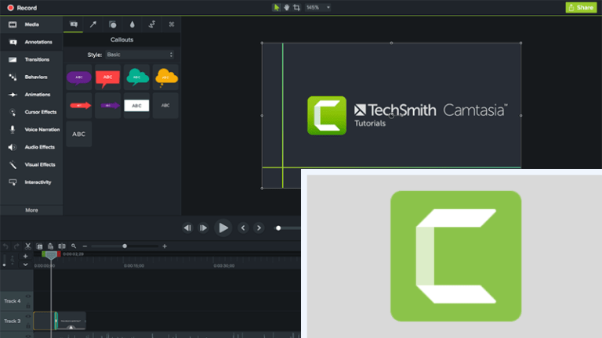Select the Camtasia logo on the canvas
602x338 pixels.
pyautogui.click(x=327, y=115)
